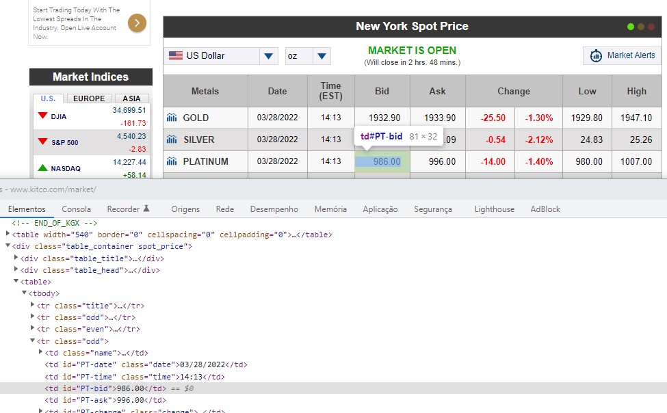This screenshot has width=667, height=413.
Task: Select the PT-ask td element line
Action: point(105,400)
